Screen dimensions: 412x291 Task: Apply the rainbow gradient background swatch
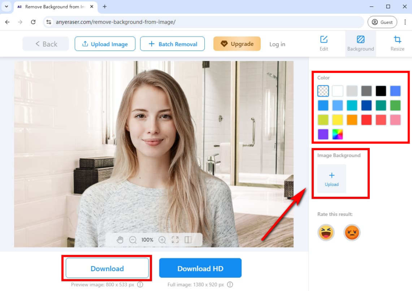[337, 134]
